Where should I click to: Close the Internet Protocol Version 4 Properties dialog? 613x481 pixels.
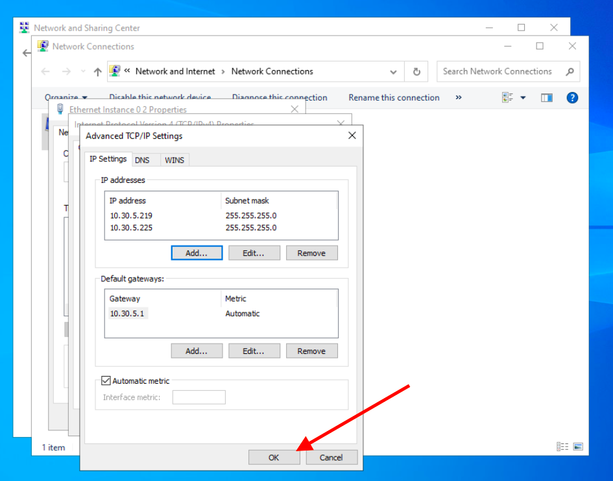[x=341, y=123]
